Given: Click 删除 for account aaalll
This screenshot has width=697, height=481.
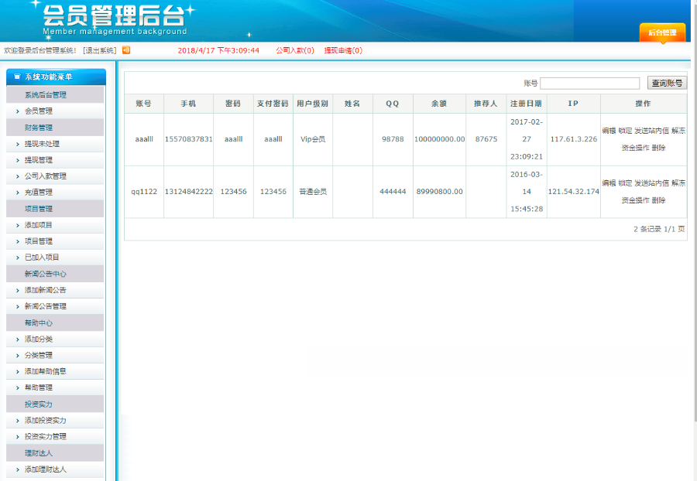Looking at the screenshot, I should click(658, 148).
